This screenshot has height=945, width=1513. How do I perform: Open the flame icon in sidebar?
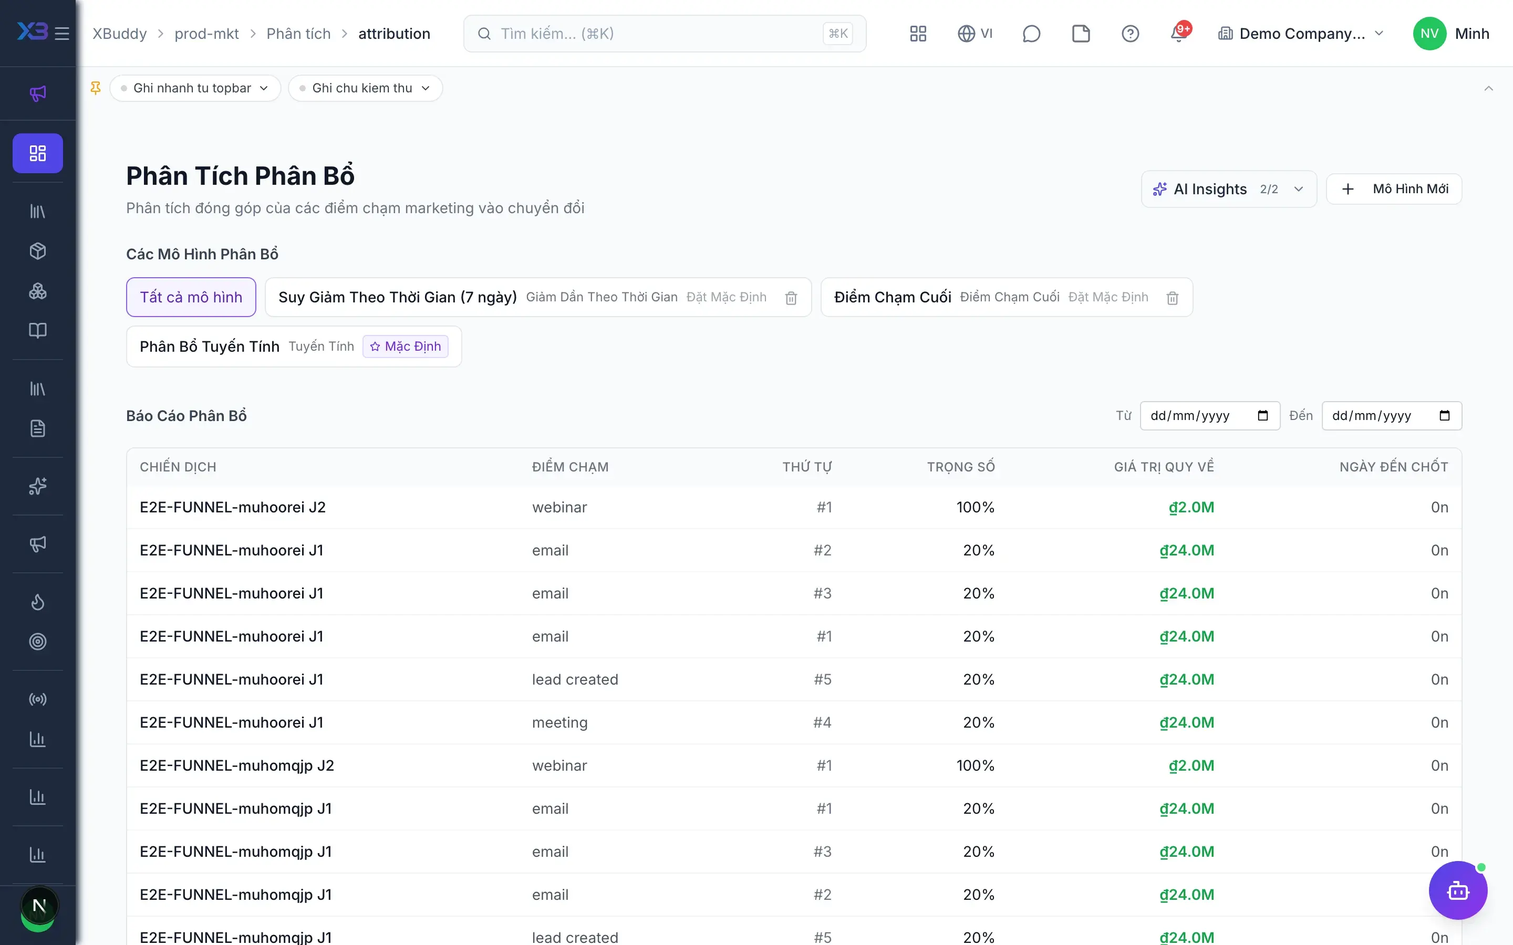pos(37,602)
